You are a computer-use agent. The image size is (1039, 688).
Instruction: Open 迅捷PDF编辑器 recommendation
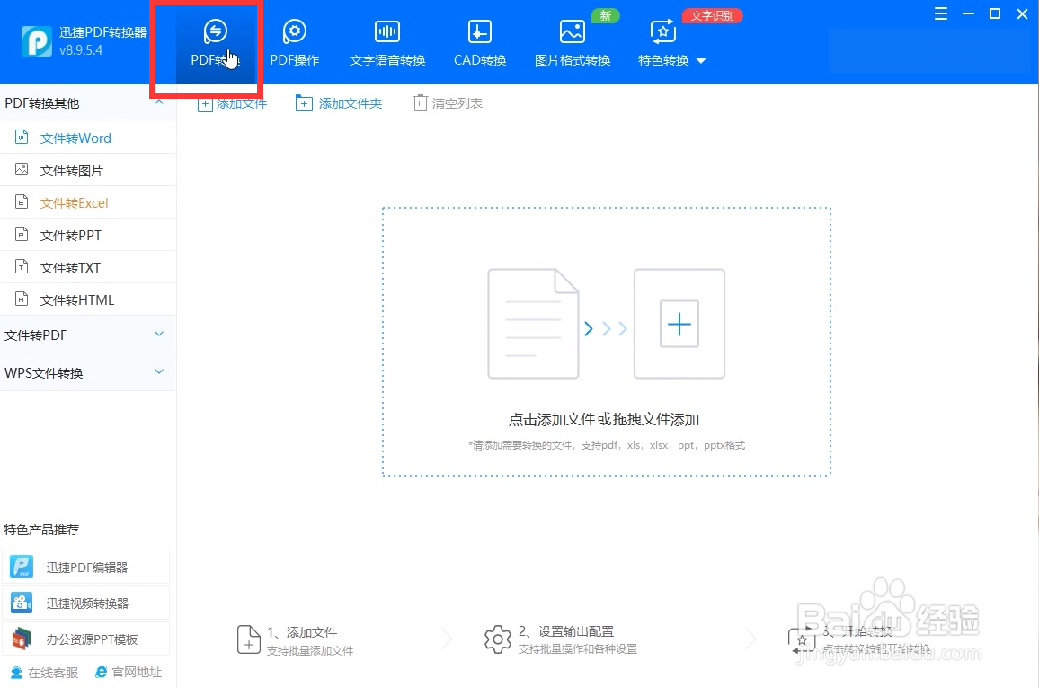pos(86,567)
